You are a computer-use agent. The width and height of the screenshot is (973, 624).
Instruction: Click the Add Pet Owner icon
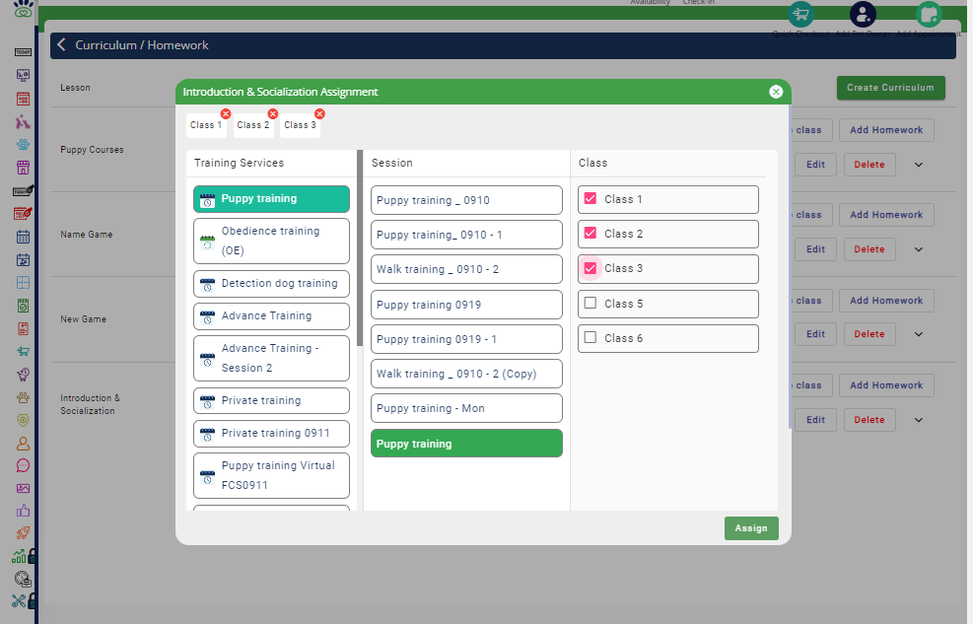click(x=863, y=14)
